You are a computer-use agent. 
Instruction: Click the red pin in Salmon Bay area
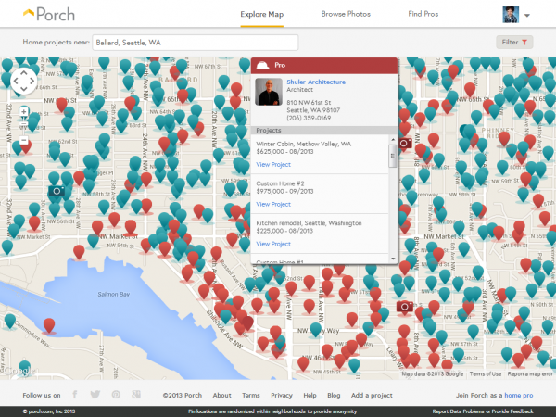[x=49, y=326]
